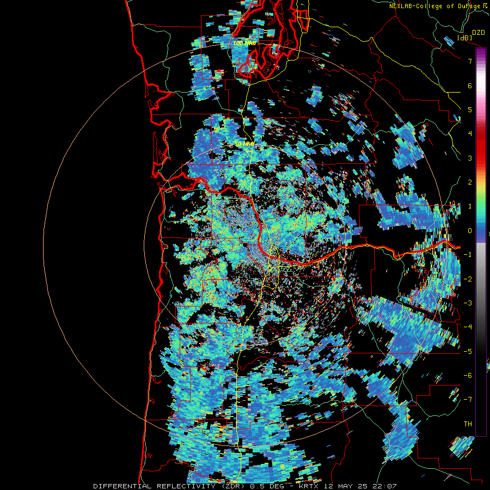Select the -5 value on color scale
This screenshot has height=490, width=490.
tap(468, 352)
